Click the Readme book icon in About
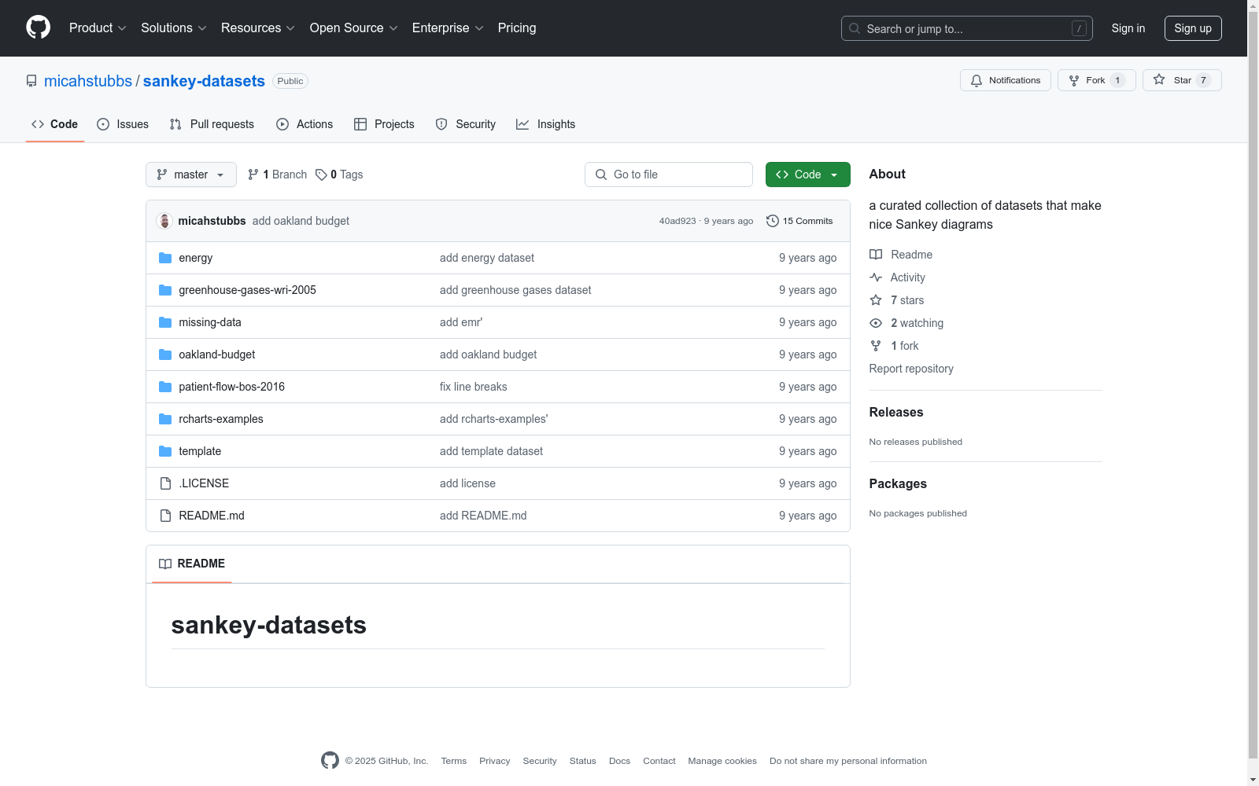The height and width of the screenshot is (786, 1259). coord(876,255)
